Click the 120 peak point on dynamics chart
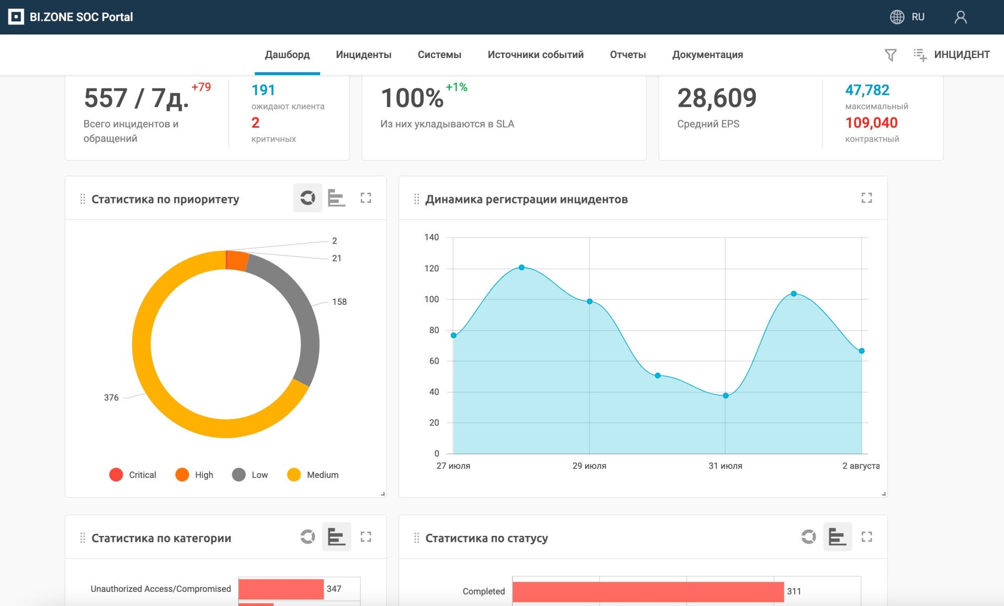 pyautogui.click(x=521, y=268)
